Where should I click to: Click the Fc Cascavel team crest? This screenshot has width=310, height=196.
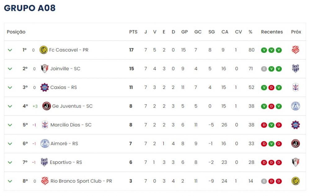pos(43,50)
